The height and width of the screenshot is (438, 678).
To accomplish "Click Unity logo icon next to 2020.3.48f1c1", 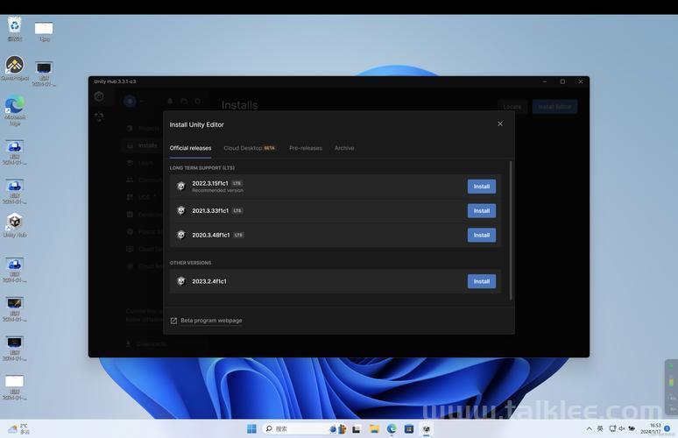I will 181,235.
